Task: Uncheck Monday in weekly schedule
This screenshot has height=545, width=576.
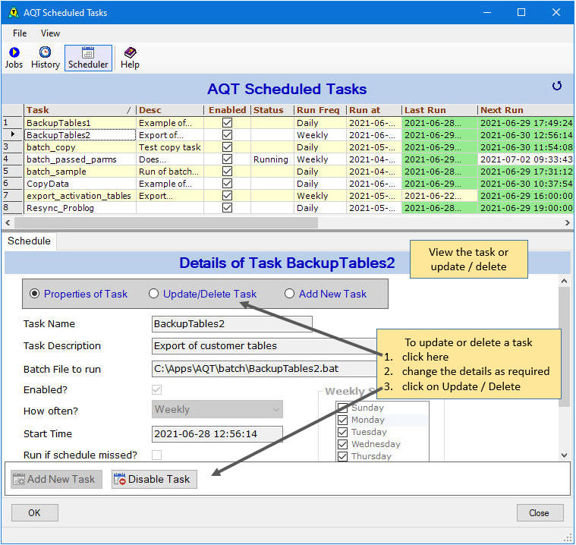Action: 342,420
